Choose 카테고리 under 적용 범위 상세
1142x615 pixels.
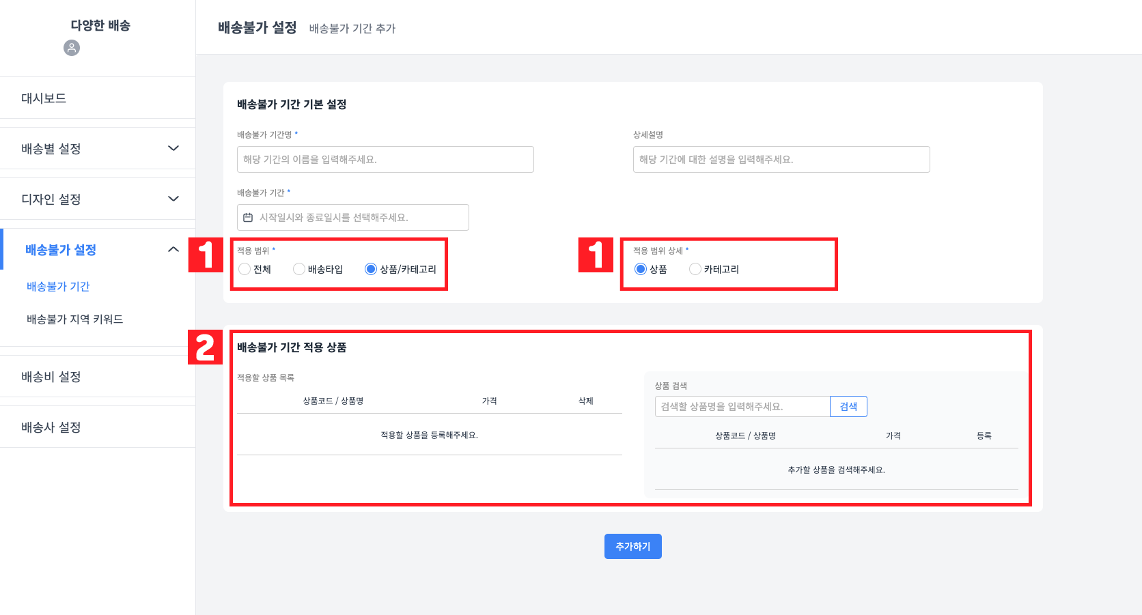pyautogui.click(x=695, y=269)
